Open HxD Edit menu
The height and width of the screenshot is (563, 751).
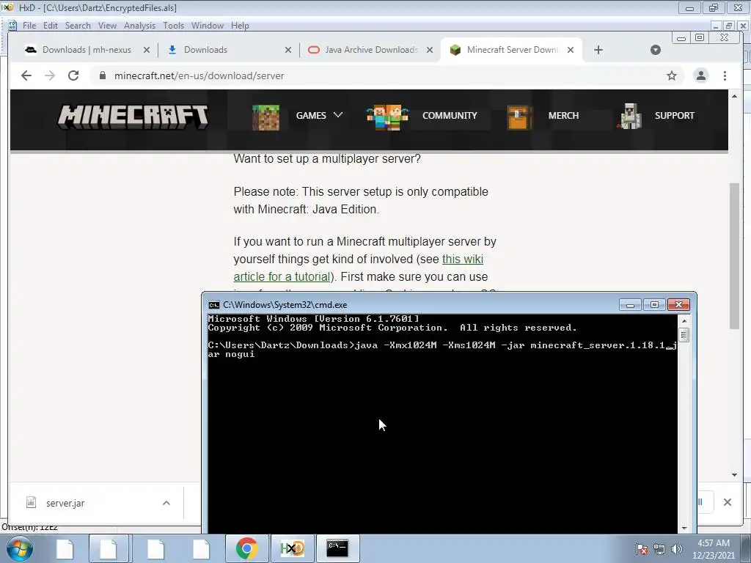click(51, 26)
